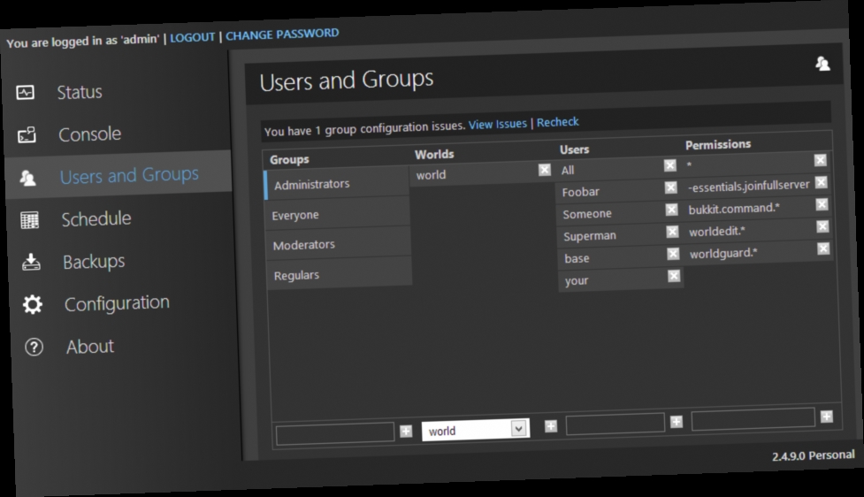Remove the world entry from Worlds
Image resolution: width=864 pixels, height=497 pixels.
pyautogui.click(x=545, y=170)
